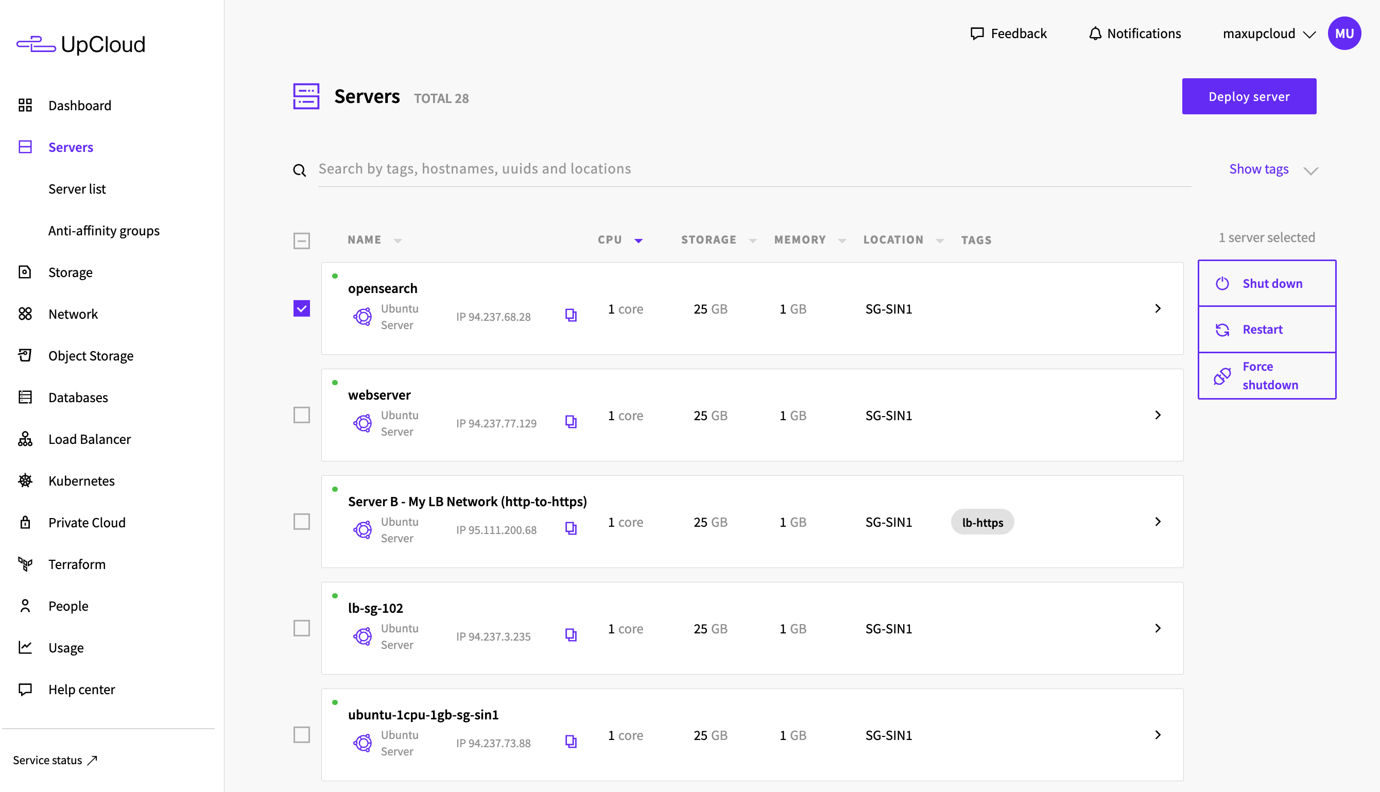
Task: Click the People icon in sidebar
Action: pos(25,606)
